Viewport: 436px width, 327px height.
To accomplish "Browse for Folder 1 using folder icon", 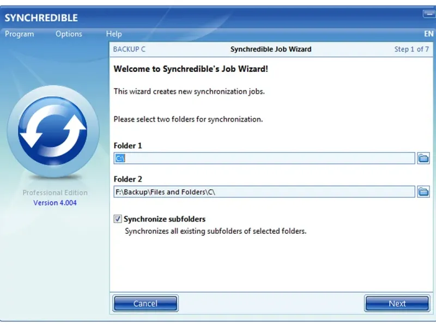I will tap(423, 158).
